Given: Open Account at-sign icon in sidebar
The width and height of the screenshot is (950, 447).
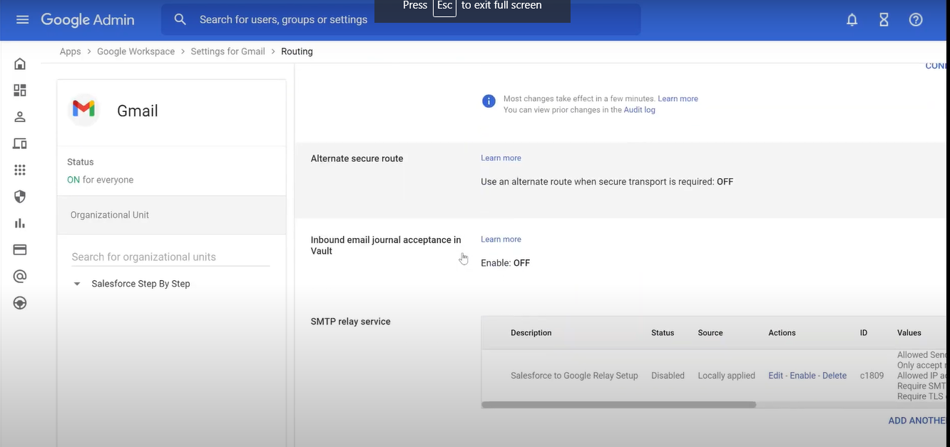Looking at the screenshot, I should pyautogui.click(x=20, y=276).
